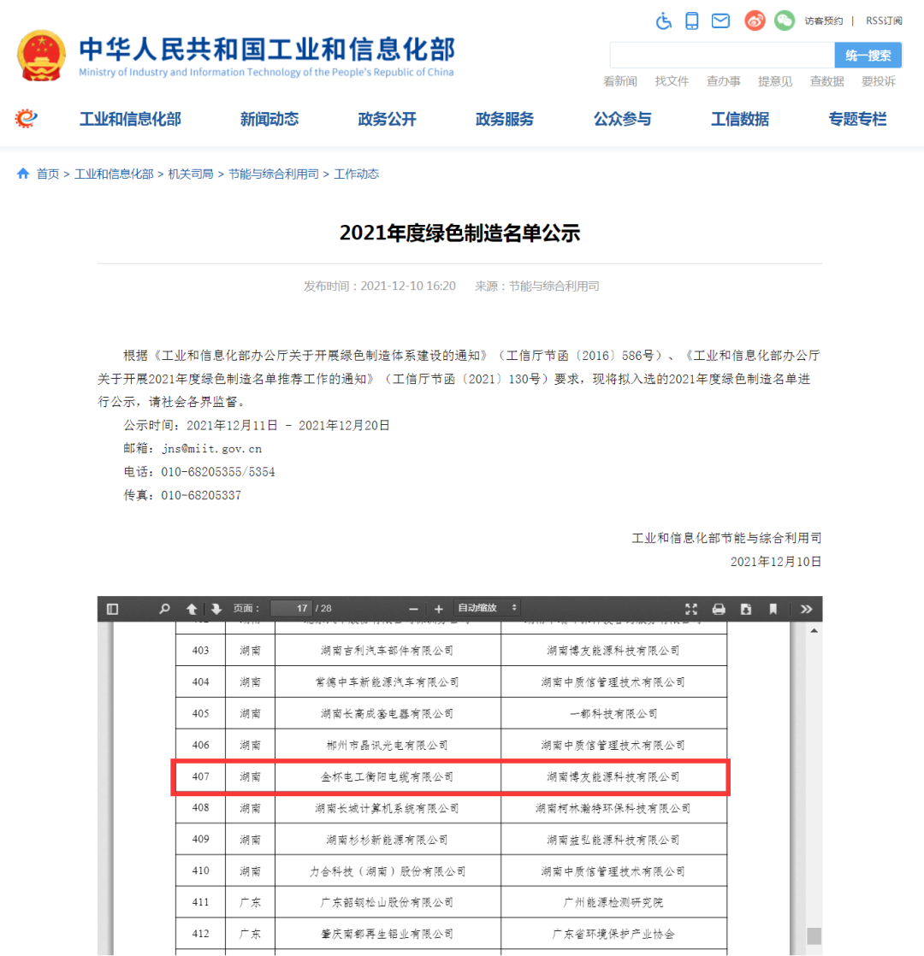Click the PDF page number field
The height and width of the screenshot is (956, 924).
(291, 609)
